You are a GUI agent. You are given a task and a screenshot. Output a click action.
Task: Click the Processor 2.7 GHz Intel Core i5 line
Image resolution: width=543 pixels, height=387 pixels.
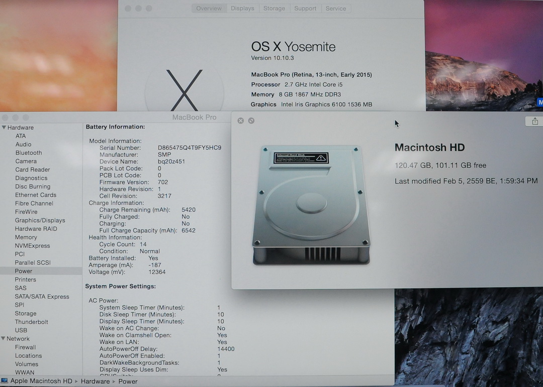click(297, 84)
